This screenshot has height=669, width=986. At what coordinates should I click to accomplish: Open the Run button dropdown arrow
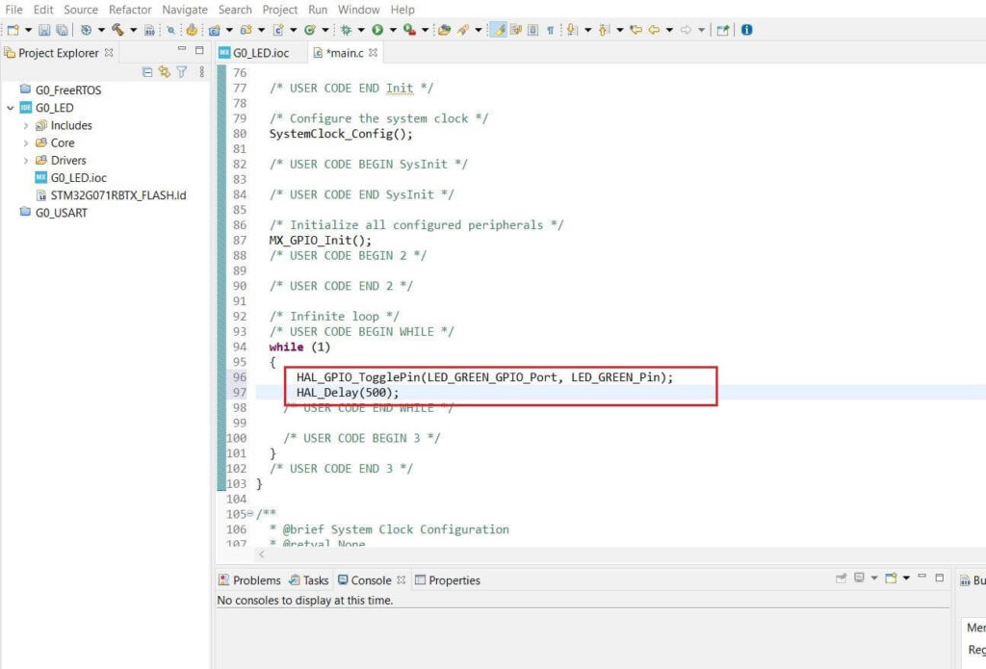coord(392,29)
